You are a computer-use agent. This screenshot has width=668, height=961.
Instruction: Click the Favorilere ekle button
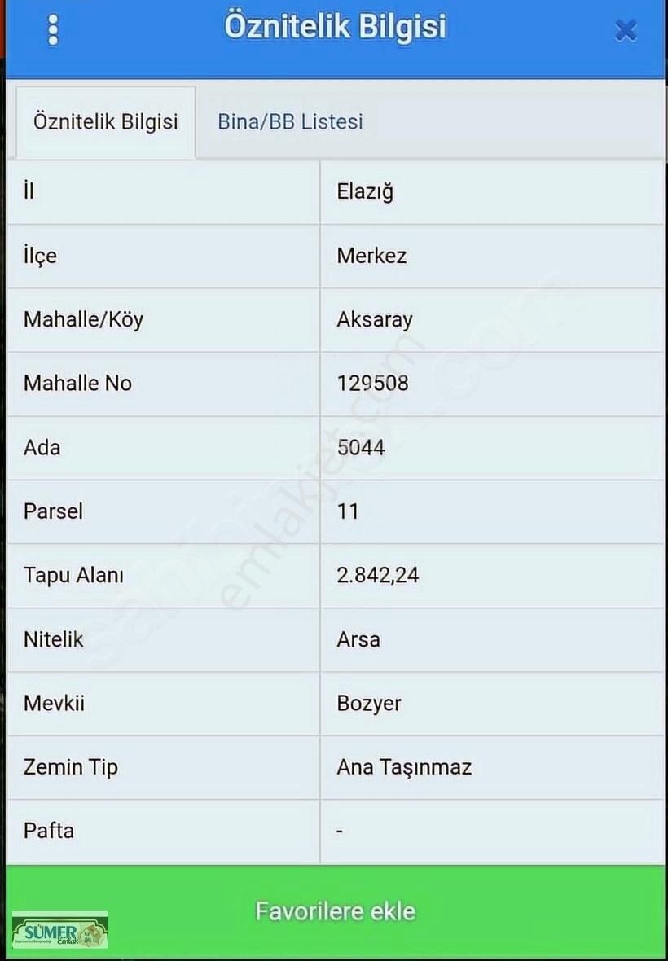coord(336,911)
